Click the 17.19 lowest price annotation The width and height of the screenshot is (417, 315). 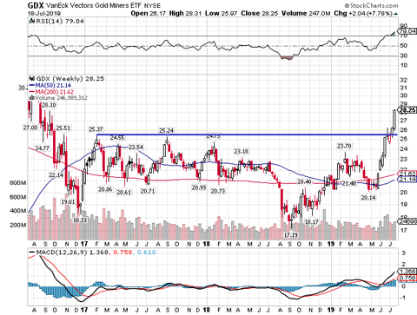[x=291, y=235]
